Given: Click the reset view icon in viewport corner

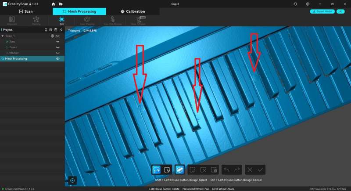Looking at the screenshot, I should point(72,180).
